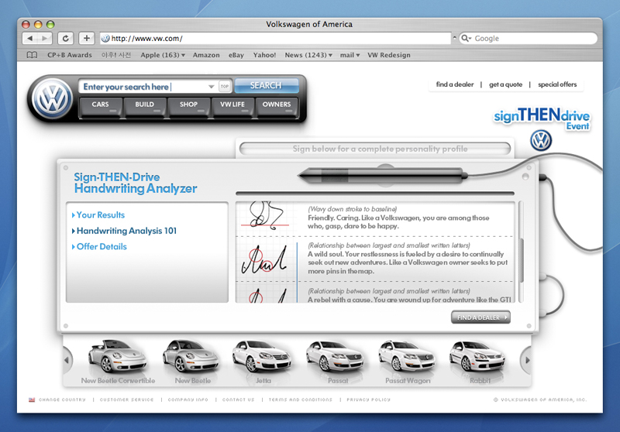Click the flag icon next to Change Country
Viewport: 620px width, 432px height.
(32, 399)
